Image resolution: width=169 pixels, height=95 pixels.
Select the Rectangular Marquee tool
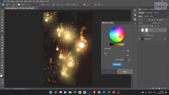pos(2,14)
